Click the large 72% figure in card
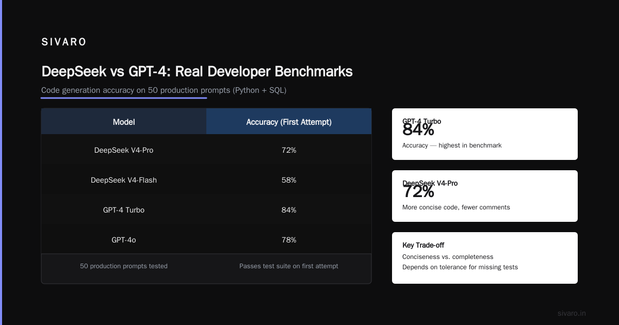 [x=418, y=192]
